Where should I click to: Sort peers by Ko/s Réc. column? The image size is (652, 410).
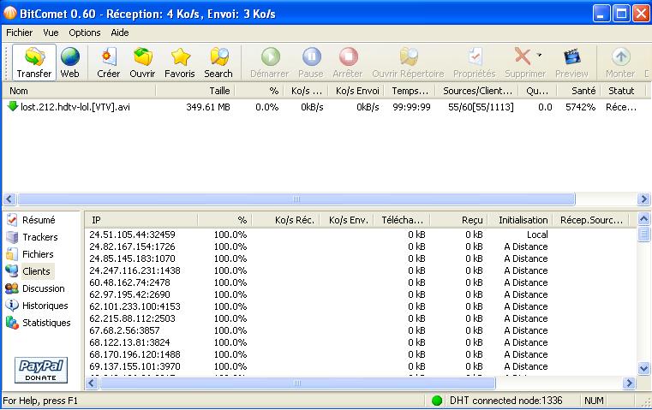(x=286, y=220)
